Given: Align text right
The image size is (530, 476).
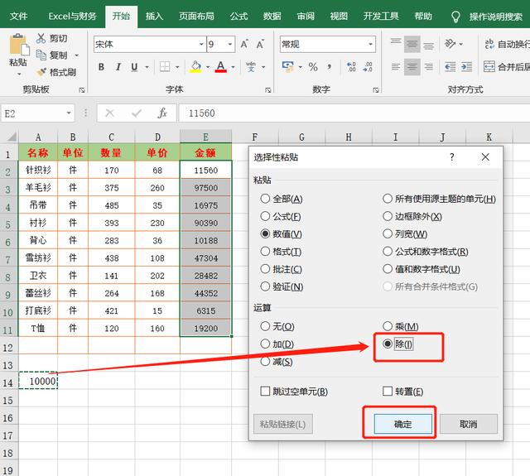Looking at the screenshot, I should (x=429, y=67).
